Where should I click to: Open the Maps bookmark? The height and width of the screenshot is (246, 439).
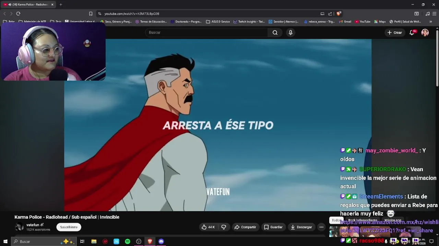pos(380,22)
